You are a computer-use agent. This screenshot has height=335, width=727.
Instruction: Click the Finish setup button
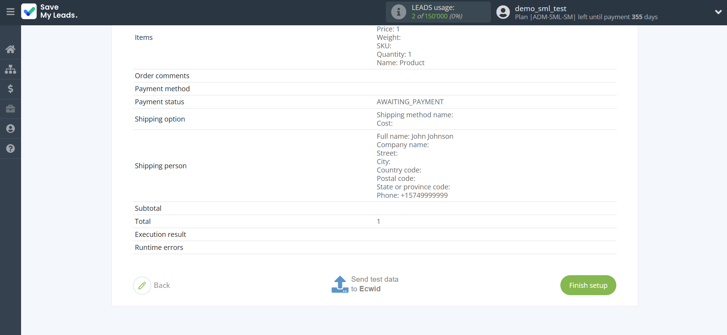[x=588, y=285]
